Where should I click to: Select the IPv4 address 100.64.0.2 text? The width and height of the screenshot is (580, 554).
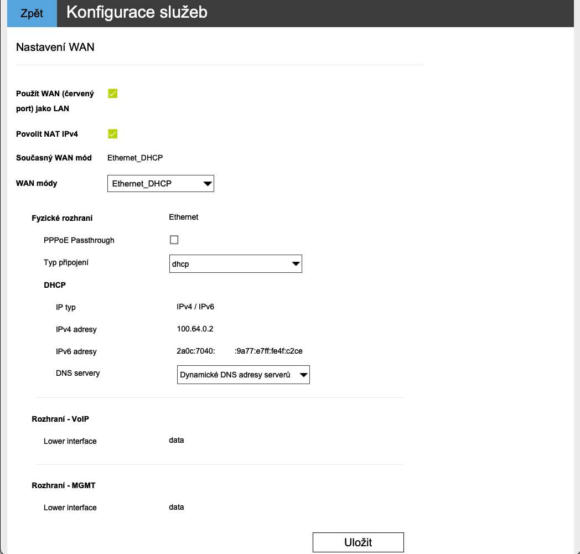point(195,329)
